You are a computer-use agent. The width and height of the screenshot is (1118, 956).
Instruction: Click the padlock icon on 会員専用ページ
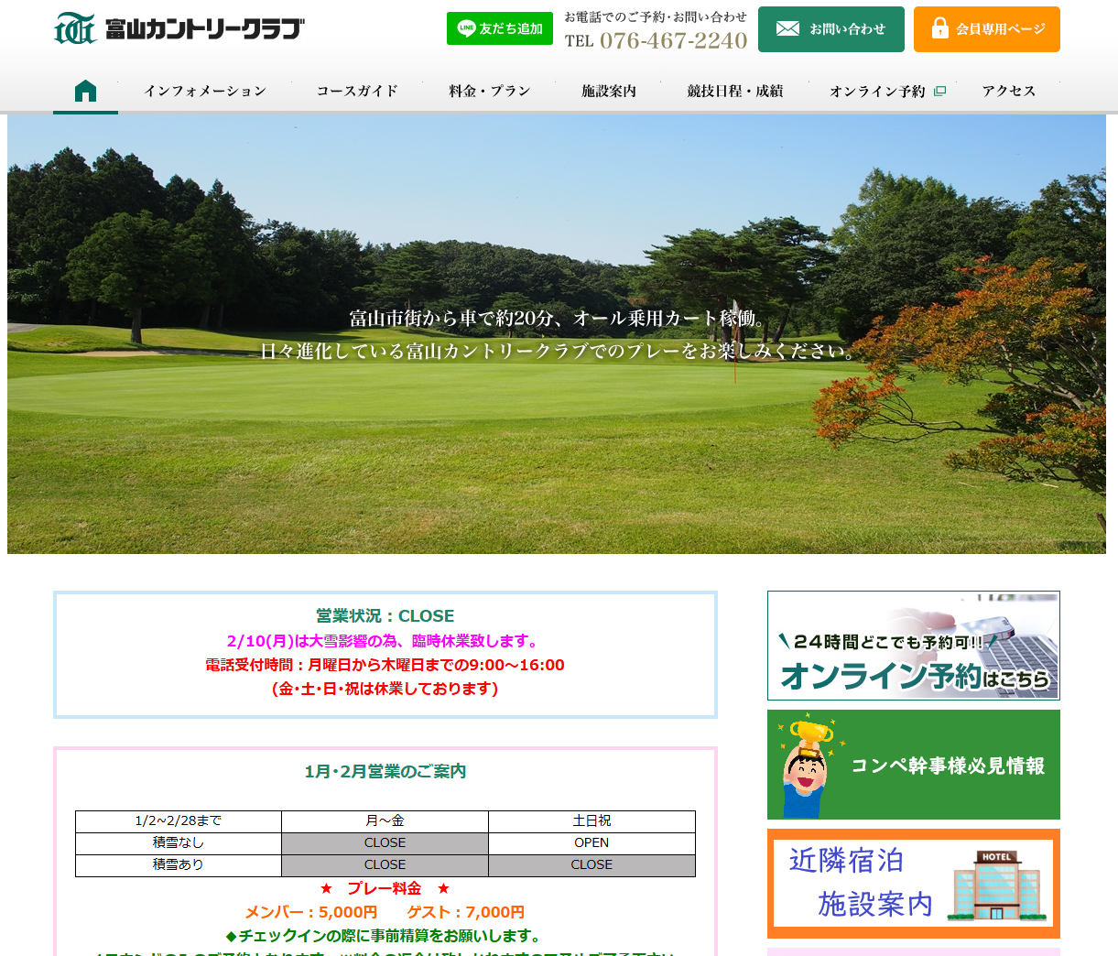(939, 28)
